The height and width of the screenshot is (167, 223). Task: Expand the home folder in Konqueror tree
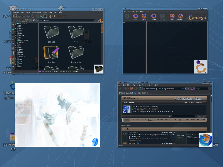15,35
